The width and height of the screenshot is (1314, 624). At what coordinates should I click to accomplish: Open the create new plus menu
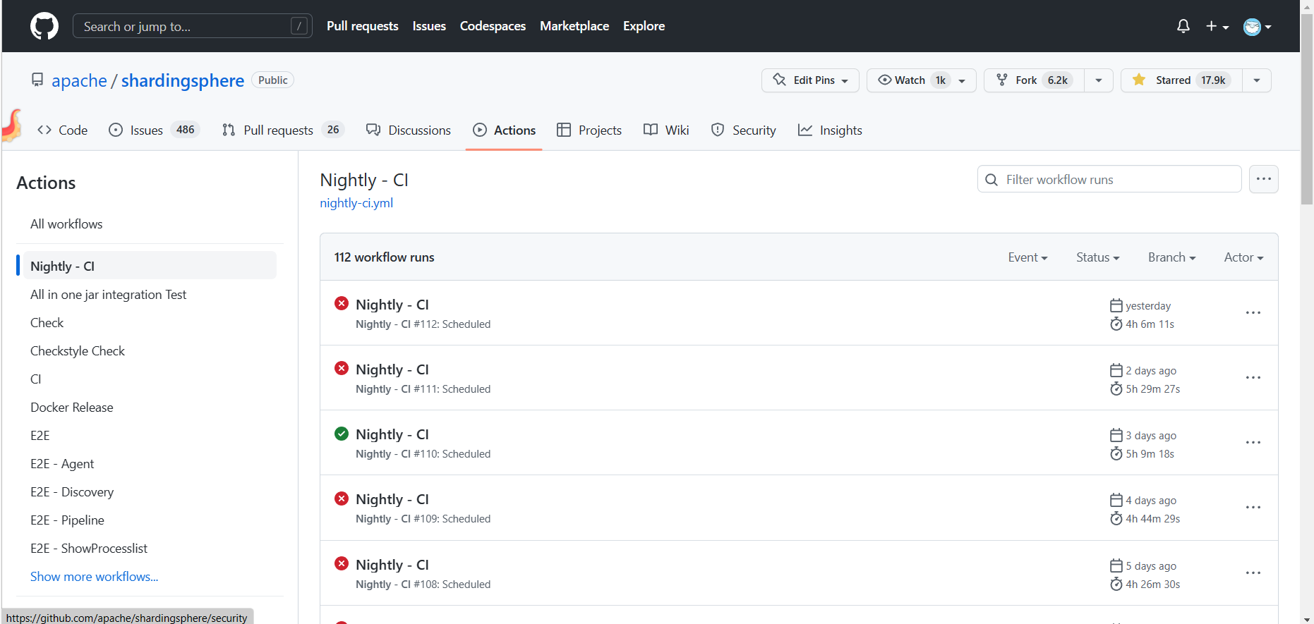1217,26
